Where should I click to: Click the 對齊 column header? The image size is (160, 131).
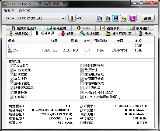click(138, 40)
